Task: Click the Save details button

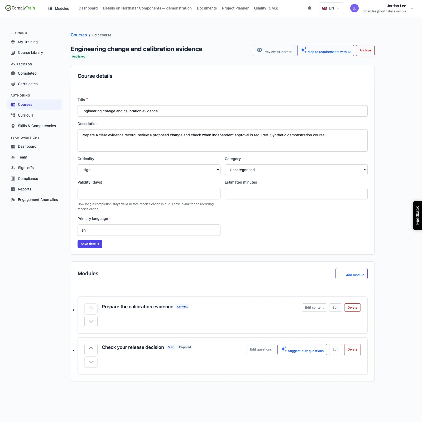Action: [90, 244]
